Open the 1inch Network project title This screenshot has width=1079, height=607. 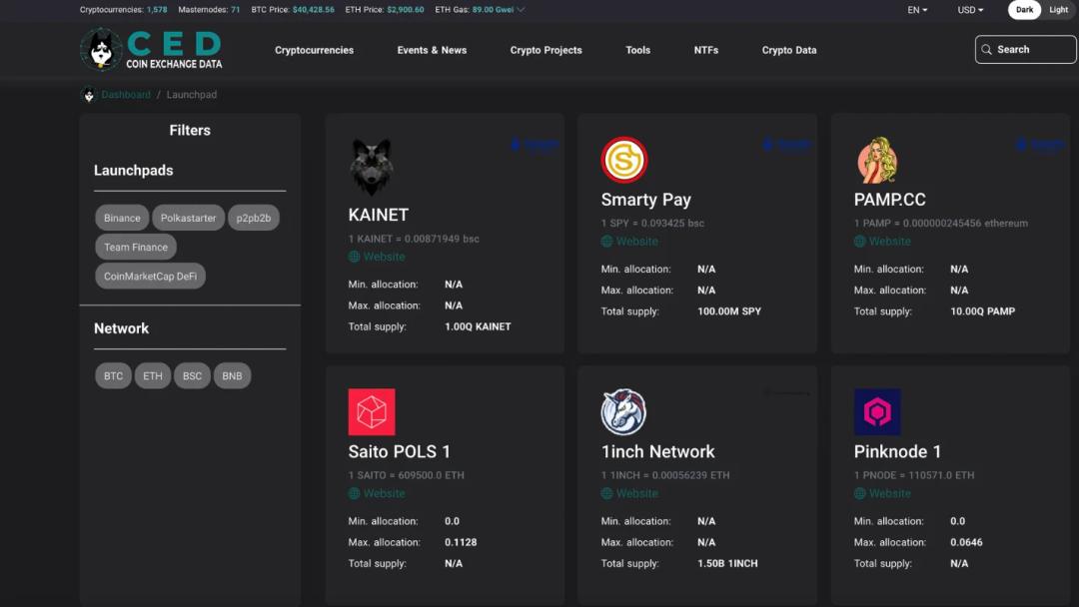click(x=657, y=451)
